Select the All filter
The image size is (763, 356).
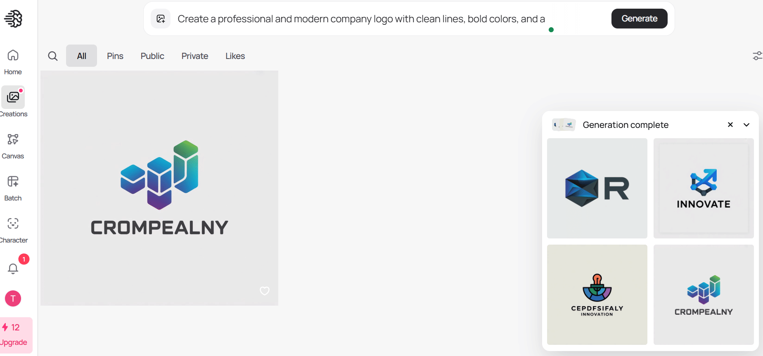tap(81, 56)
